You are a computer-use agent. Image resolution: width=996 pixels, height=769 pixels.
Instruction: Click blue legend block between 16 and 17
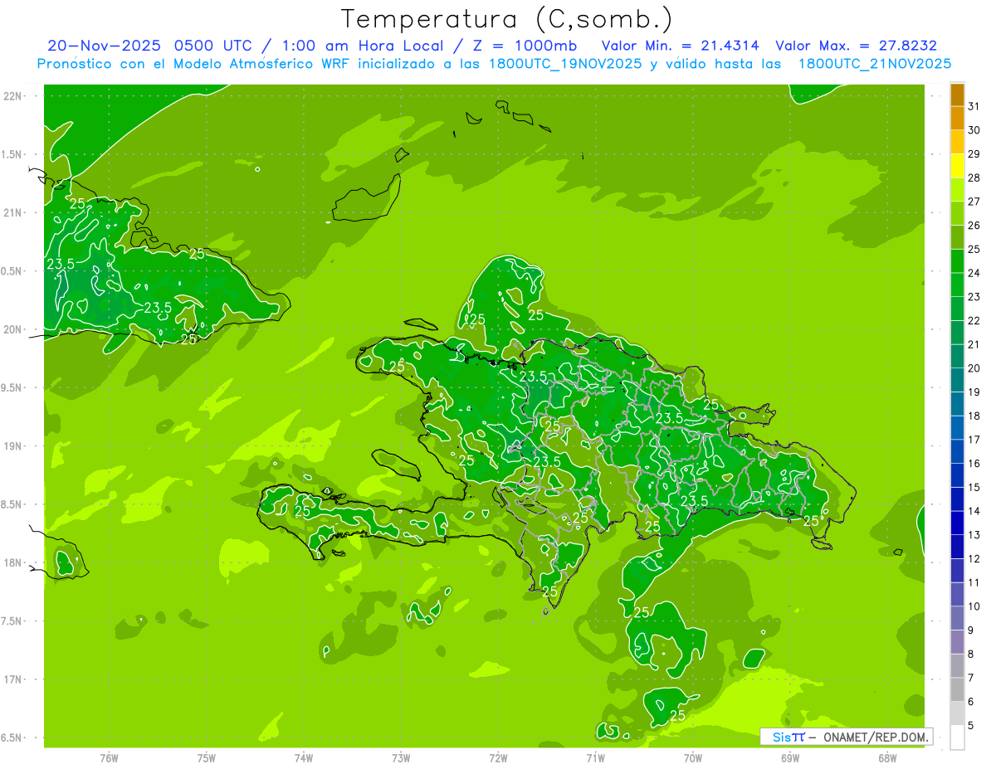(957, 451)
